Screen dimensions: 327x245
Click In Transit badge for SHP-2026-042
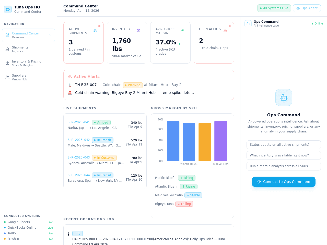click(102, 140)
